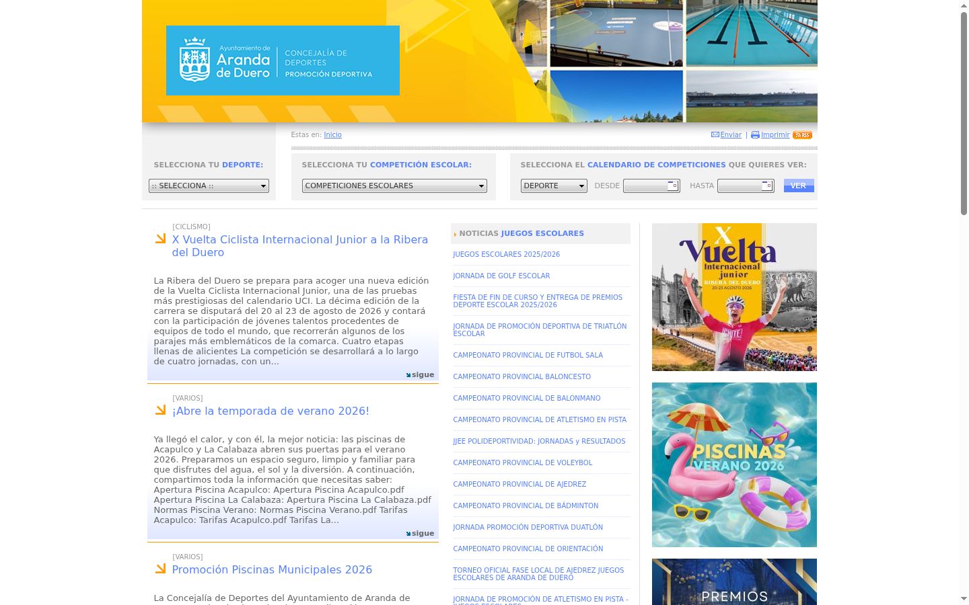
Task: Open JORNADA DE GOLF ESCOLAR link
Action: (x=501, y=276)
